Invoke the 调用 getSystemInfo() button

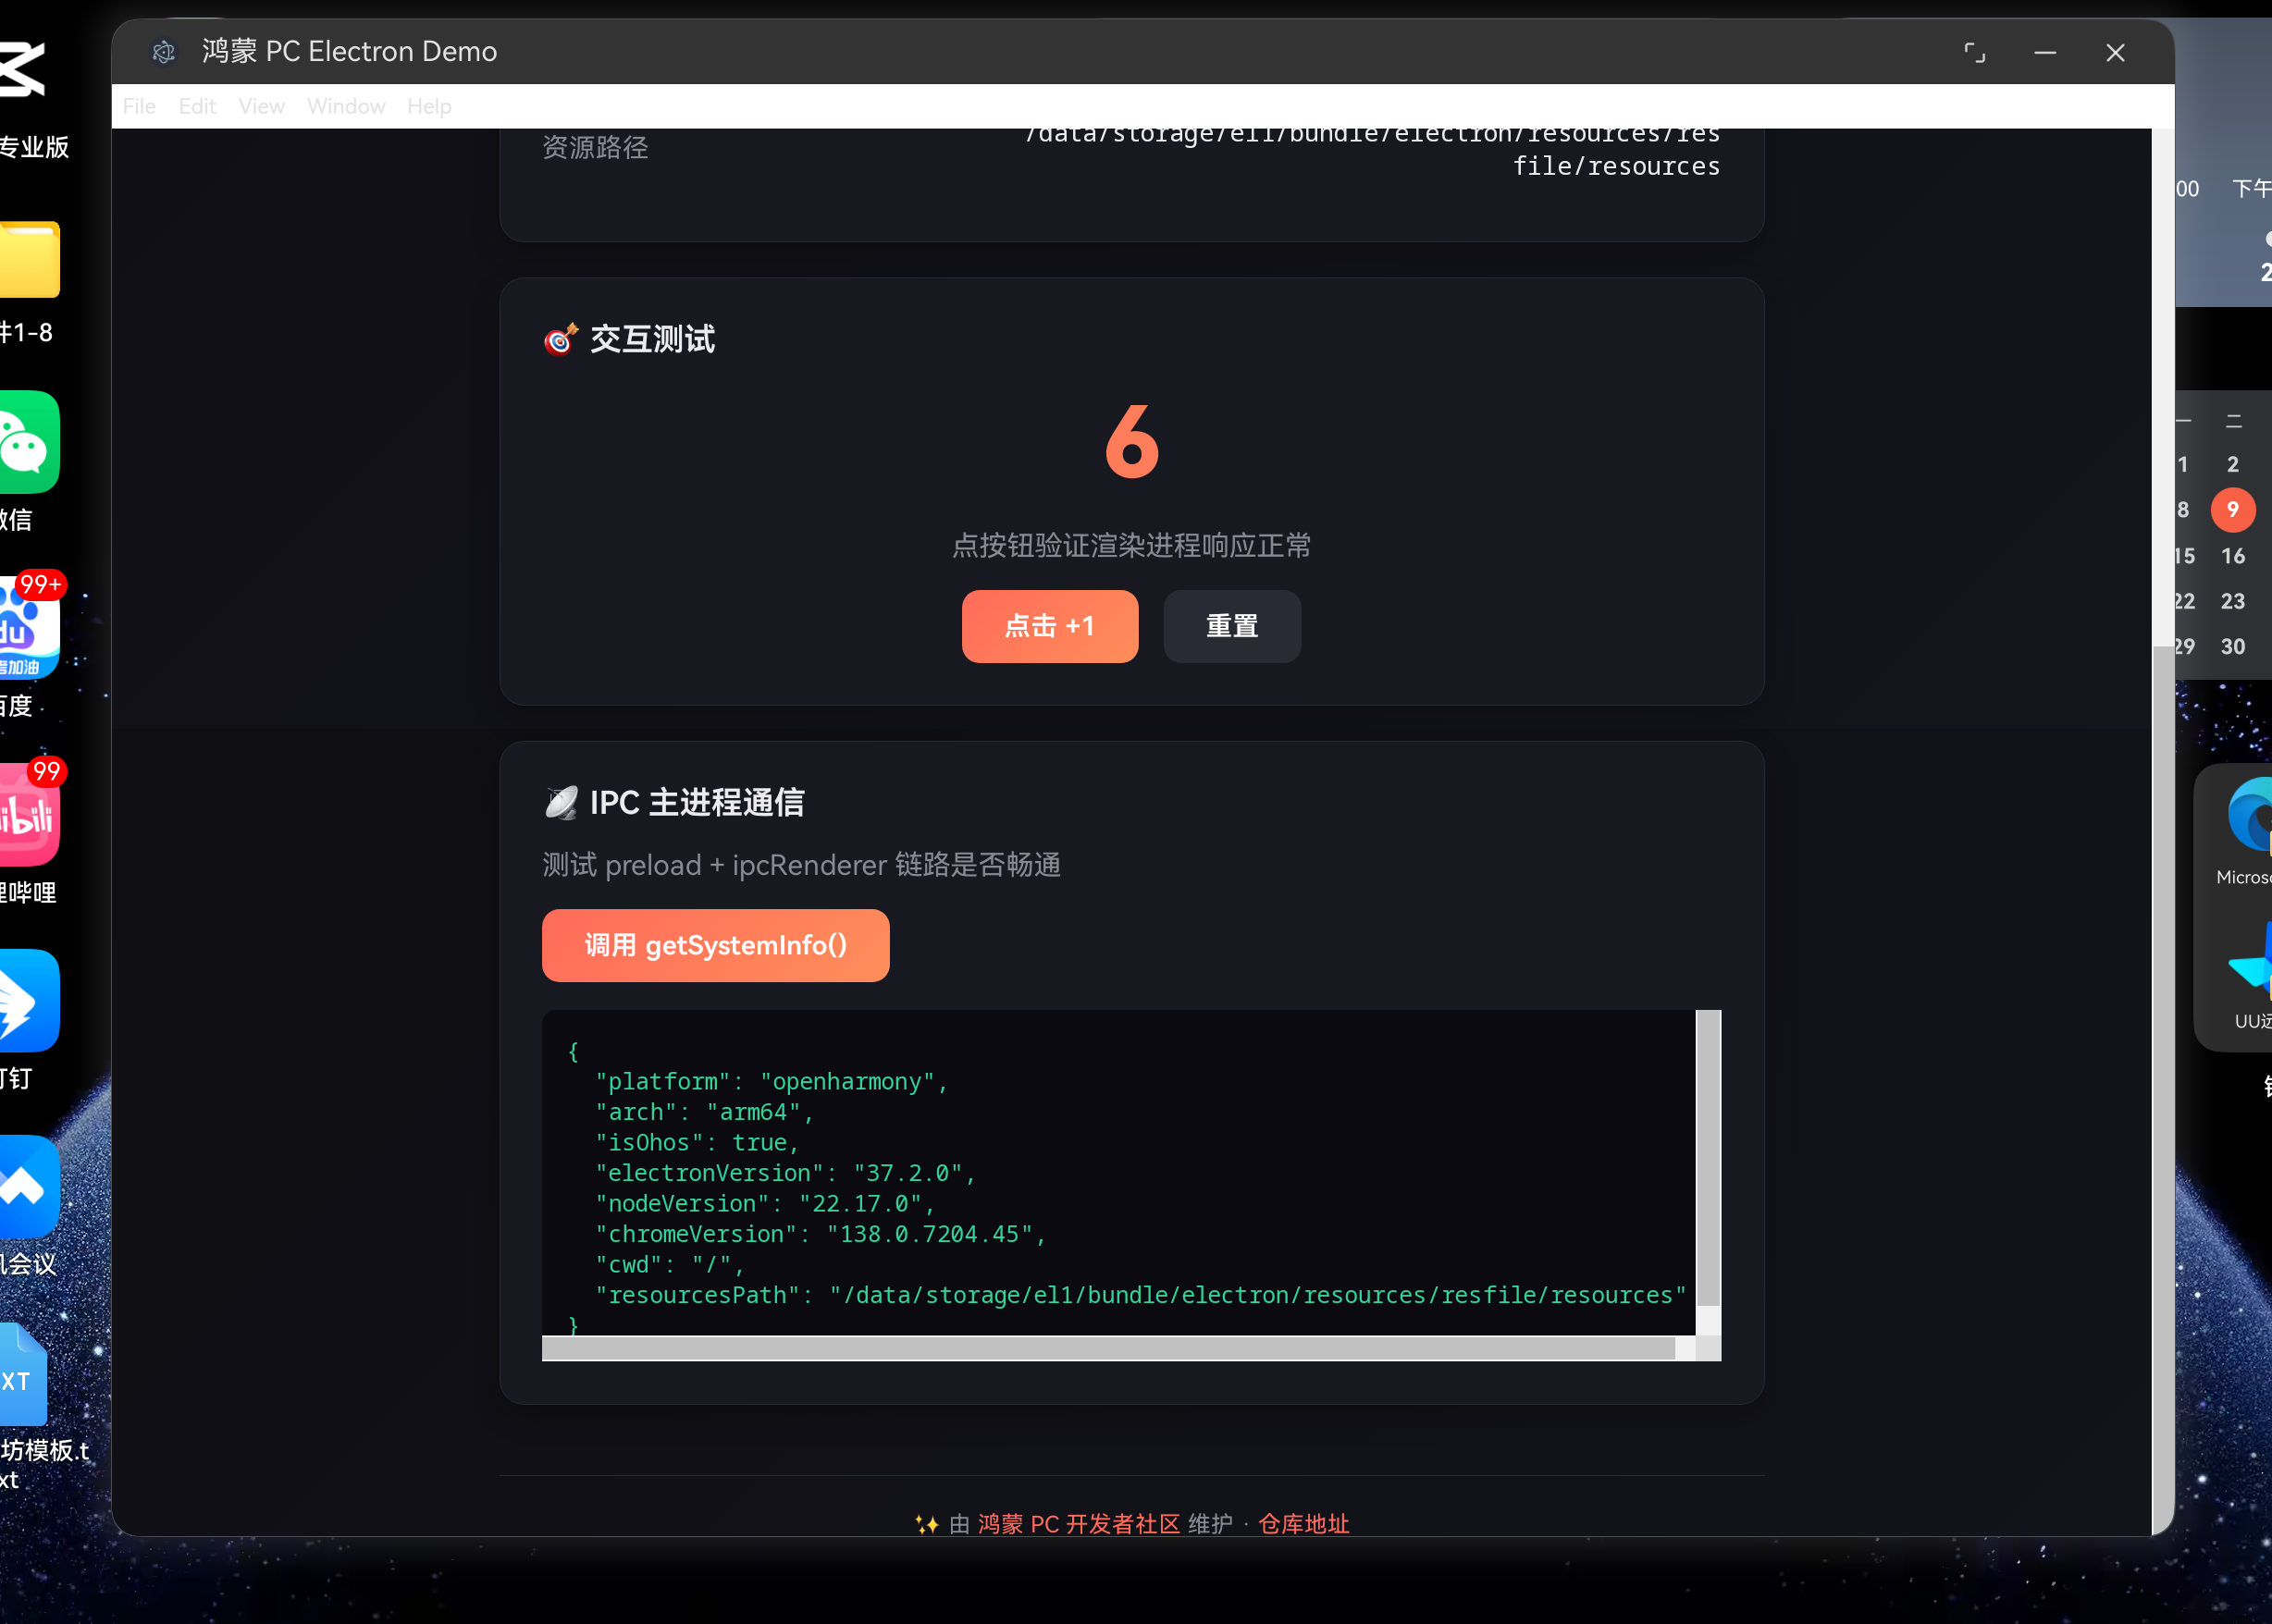[x=716, y=945]
